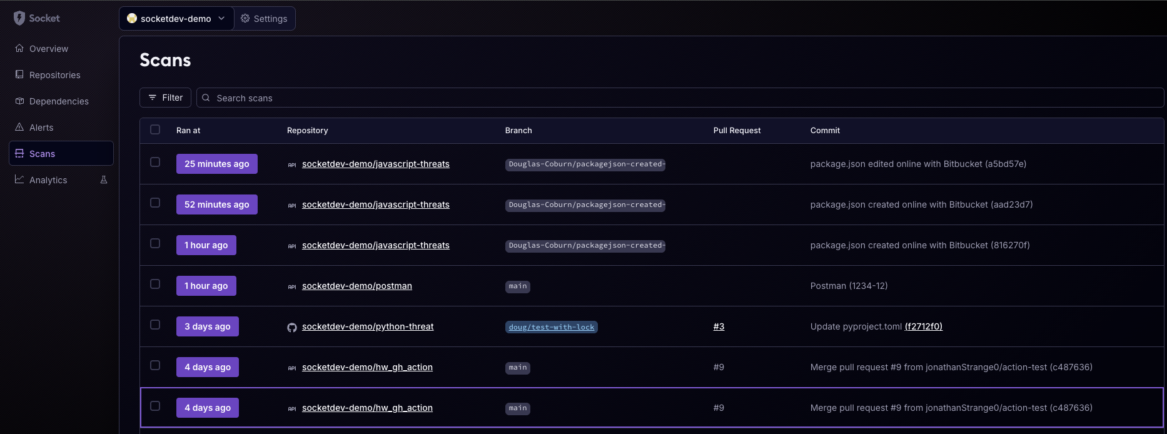Click the Settings gear icon
The height and width of the screenshot is (434, 1167).
coord(245,18)
